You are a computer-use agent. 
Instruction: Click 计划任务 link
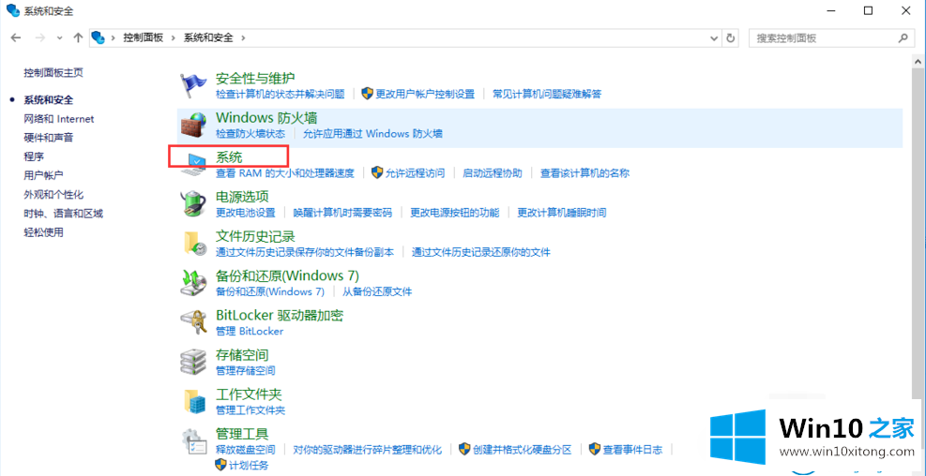coord(249,464)
